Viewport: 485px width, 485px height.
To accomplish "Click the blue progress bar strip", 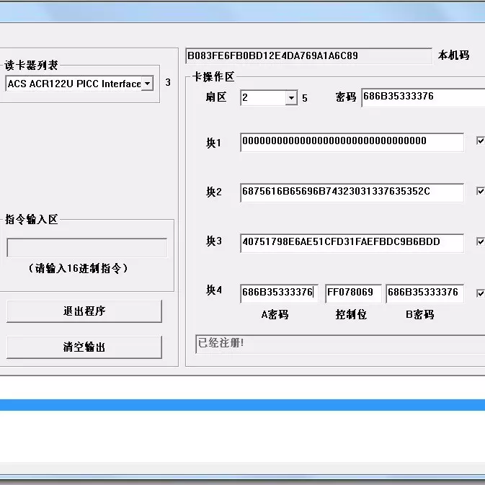I will [242, 405].
